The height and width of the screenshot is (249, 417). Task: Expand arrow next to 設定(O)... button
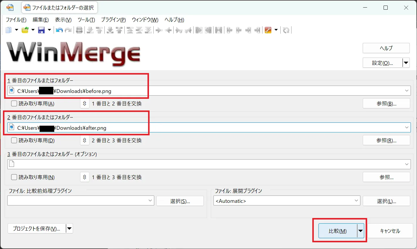pos(406,63)
